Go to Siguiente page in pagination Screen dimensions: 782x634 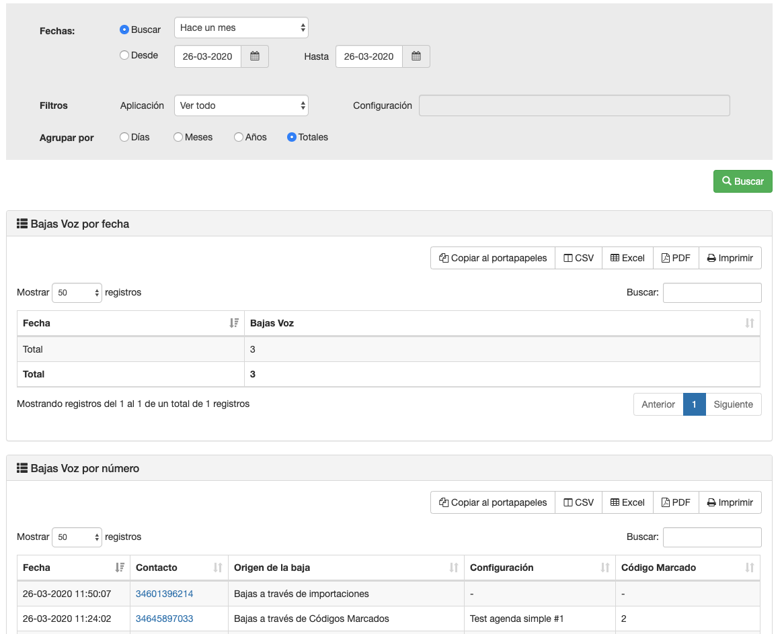[x=733, y=404]
